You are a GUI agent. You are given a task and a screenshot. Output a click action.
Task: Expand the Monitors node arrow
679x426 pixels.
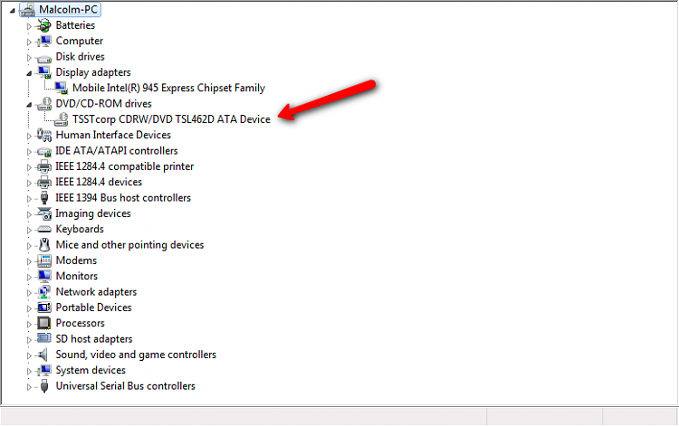tap(29, 277)
